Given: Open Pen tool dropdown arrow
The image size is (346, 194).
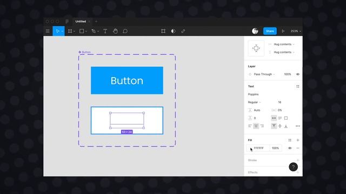Looking at the screenshot, I should click(98, 31).
